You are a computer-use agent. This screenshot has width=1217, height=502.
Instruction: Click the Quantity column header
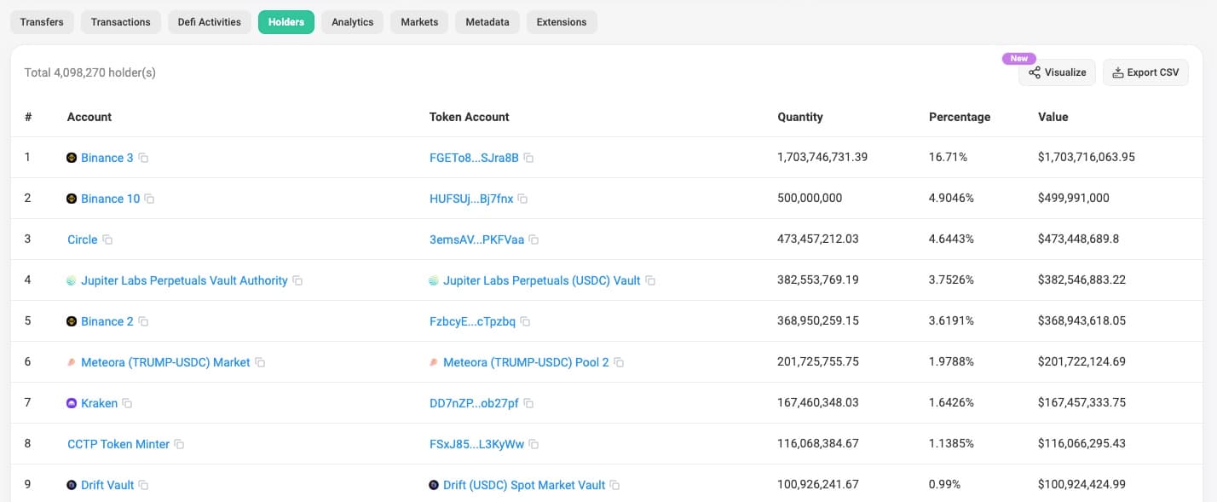coord(800,117)
